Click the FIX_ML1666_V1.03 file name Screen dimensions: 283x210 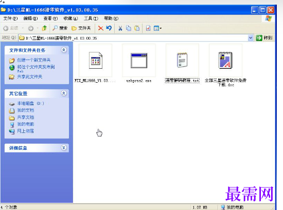pyautogui.click(x=95, y=81)
